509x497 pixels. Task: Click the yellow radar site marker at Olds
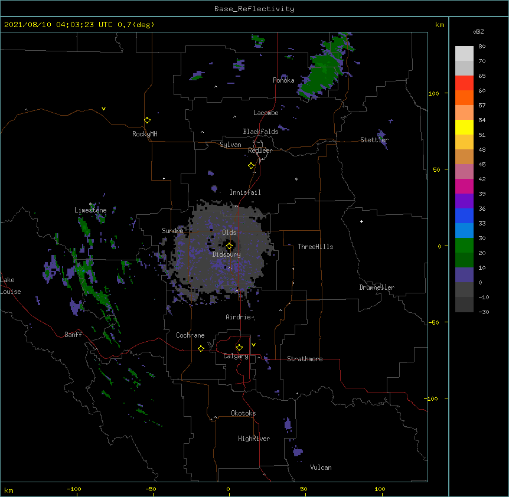pos(229,246)
